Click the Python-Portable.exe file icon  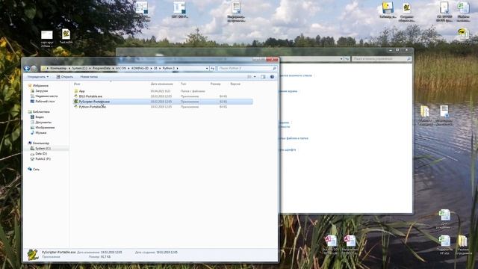(76, 107)
